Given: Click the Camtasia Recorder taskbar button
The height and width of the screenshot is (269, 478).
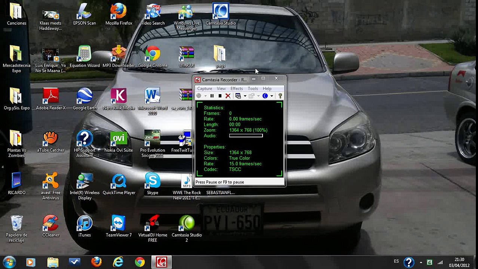Looking at the screenshot, I should pyautogui.click(x=162, y=262).
